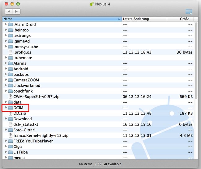The height and width of the screenshot is (169, 201).
Task: Click the dslv_state.txt file icon
Action: point(11,124)
